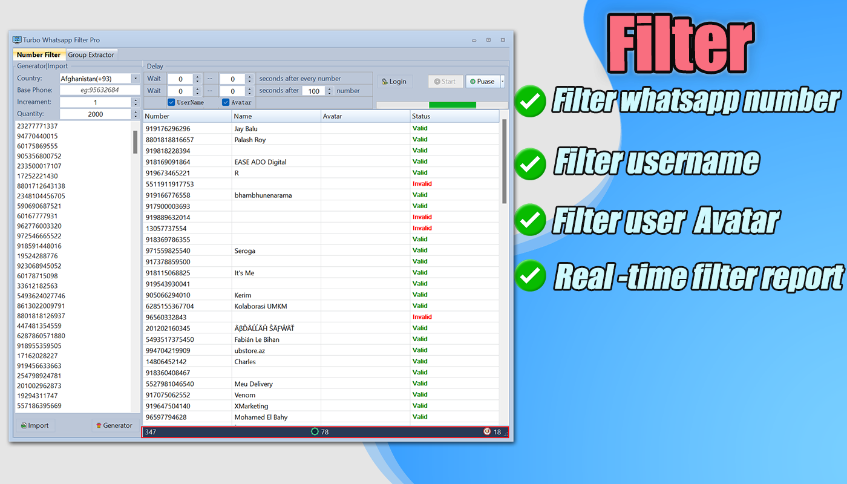This screenshot has height=484, width=847.
Task: Click the 347 total count in status bar
Action: [x=150, y=432]
